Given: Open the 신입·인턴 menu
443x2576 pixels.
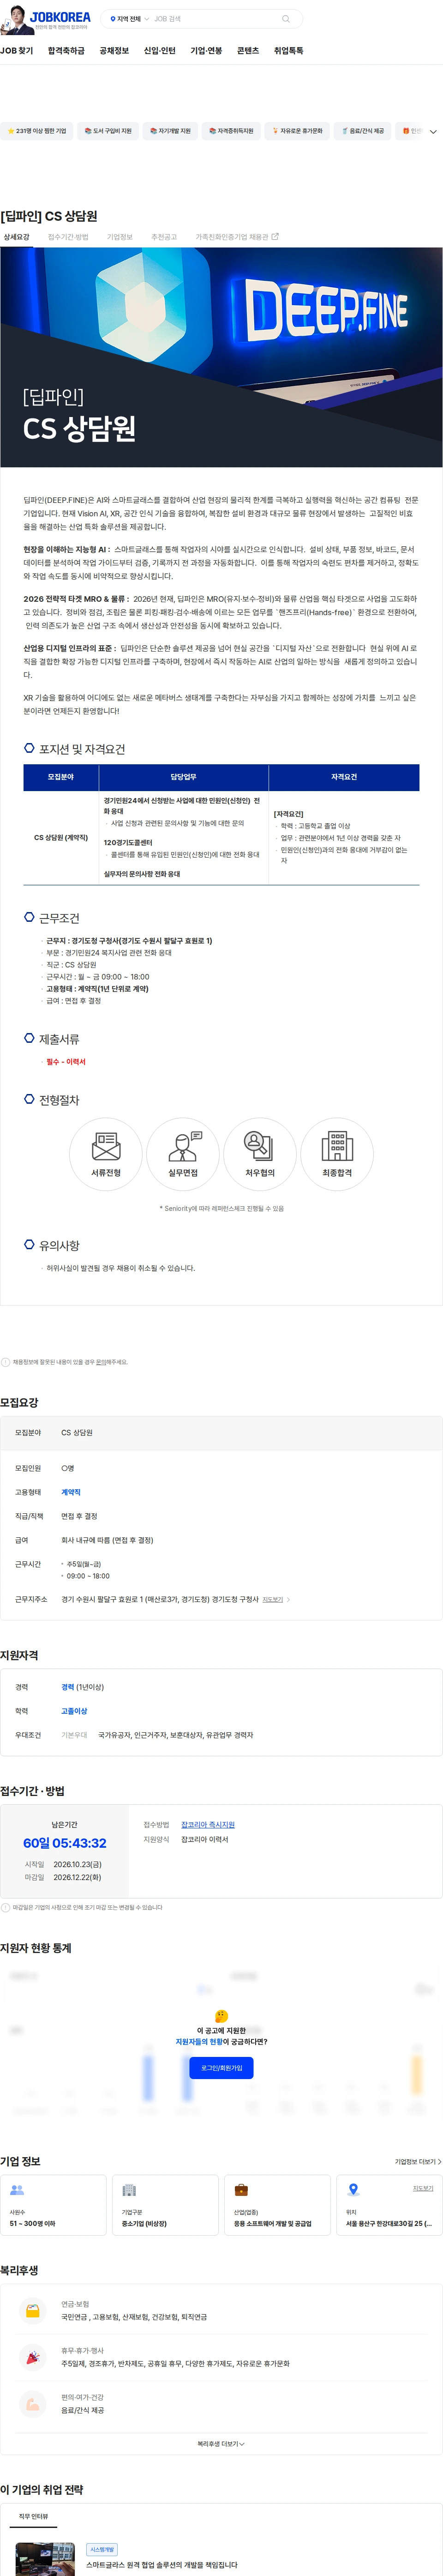Looking at the screenshot, I should pos(160,51).
